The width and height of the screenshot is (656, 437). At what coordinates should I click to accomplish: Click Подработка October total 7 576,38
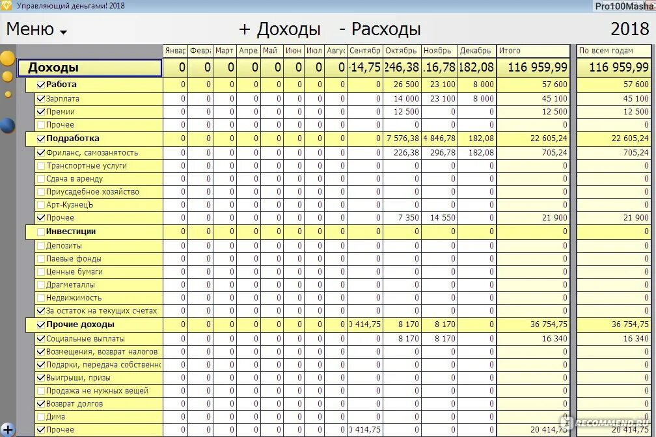[x=402, y=139]
